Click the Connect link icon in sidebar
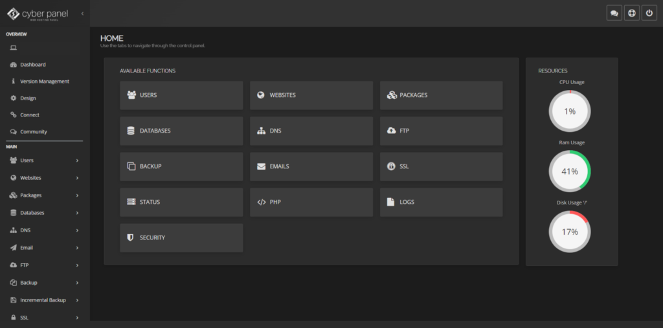663x328 pixels. point(14,115)
